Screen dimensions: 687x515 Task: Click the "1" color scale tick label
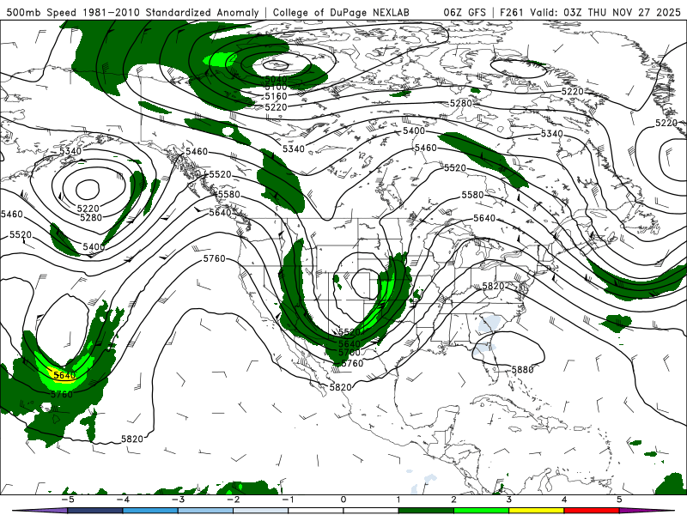coord(398,500)
